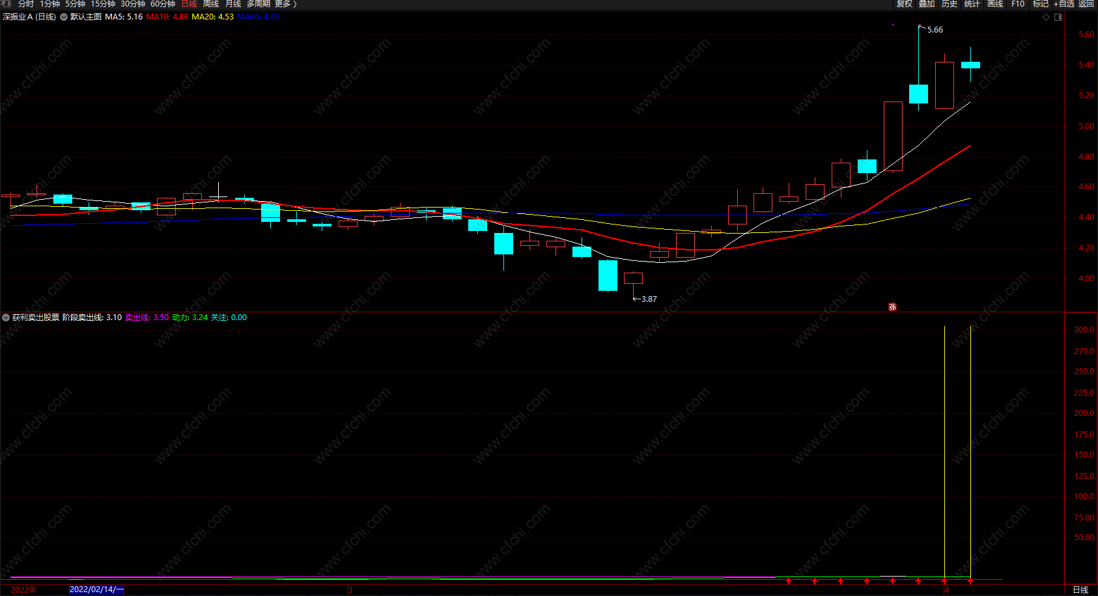1098x596 pixels.
Task: Click the panel icon before 分时
Action: (x=7, y=4)
